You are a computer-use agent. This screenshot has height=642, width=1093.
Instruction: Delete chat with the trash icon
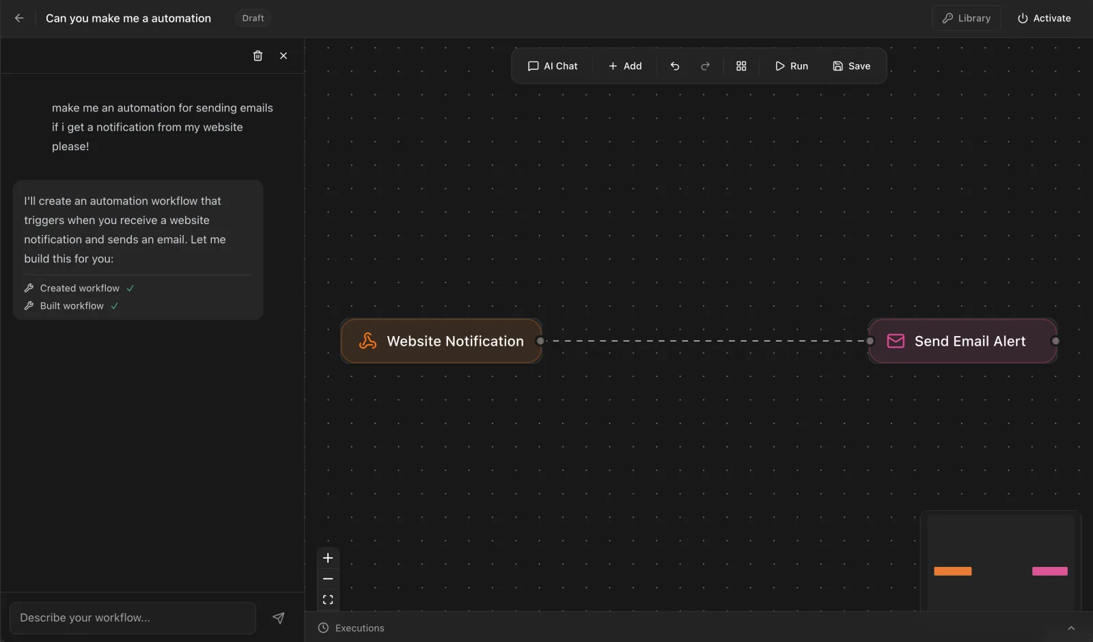258,56
